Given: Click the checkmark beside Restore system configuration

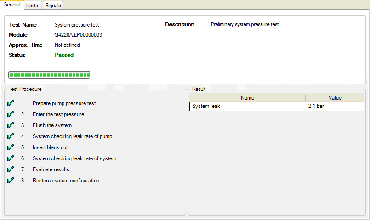Looking at the screenshot, I should click(x=11, y=181).
